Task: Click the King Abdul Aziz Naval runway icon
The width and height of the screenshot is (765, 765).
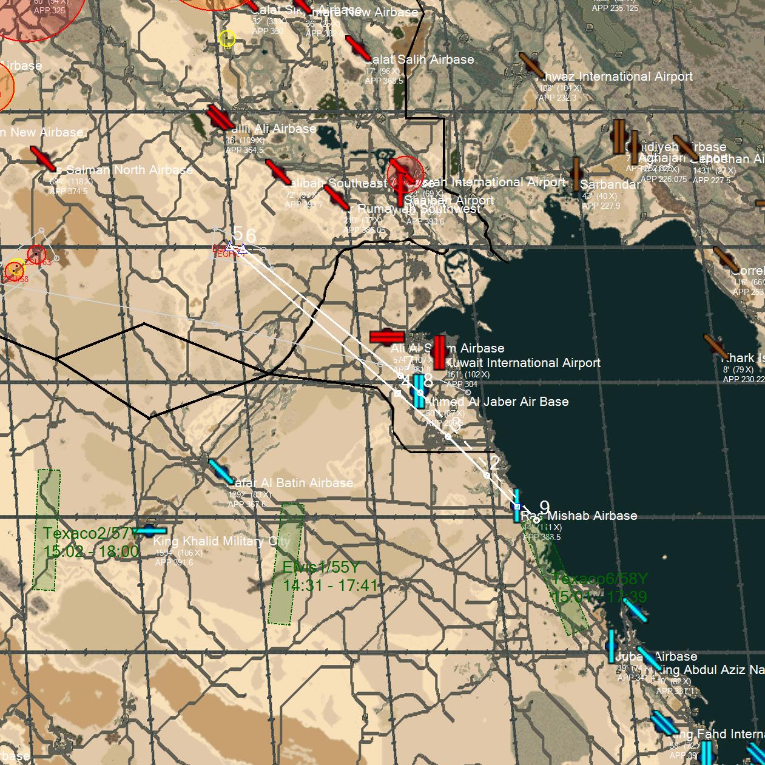Action: (x=649, y=659)
